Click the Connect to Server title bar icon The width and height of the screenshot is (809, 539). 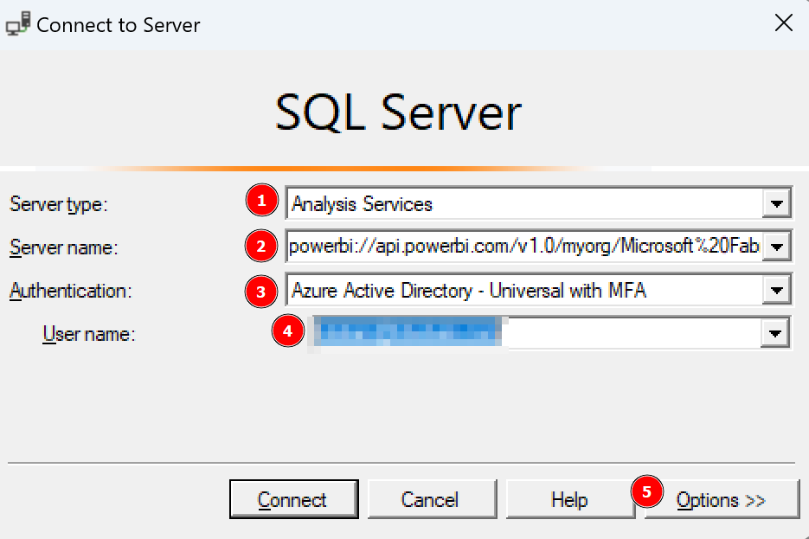[17, 24]
